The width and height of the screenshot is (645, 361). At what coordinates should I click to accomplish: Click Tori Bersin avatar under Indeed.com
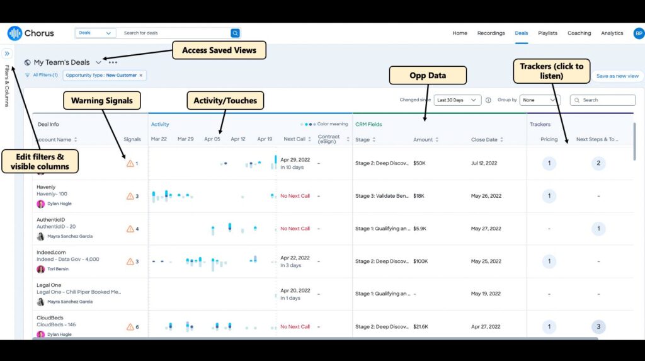(40, 269)
